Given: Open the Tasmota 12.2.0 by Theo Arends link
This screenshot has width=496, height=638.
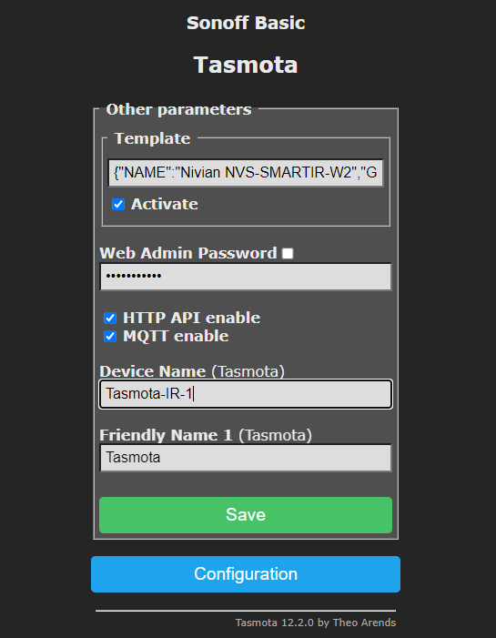Looking at the screenshot, I should pos(315,623).
